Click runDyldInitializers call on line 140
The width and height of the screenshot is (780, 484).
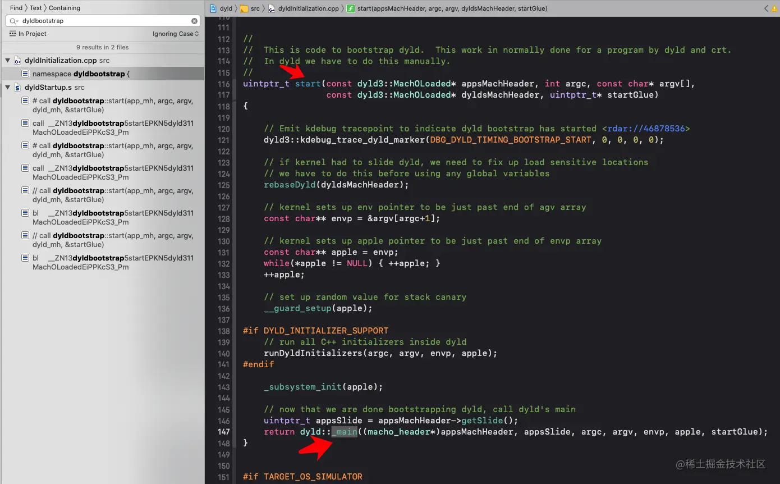pos(380,353)
